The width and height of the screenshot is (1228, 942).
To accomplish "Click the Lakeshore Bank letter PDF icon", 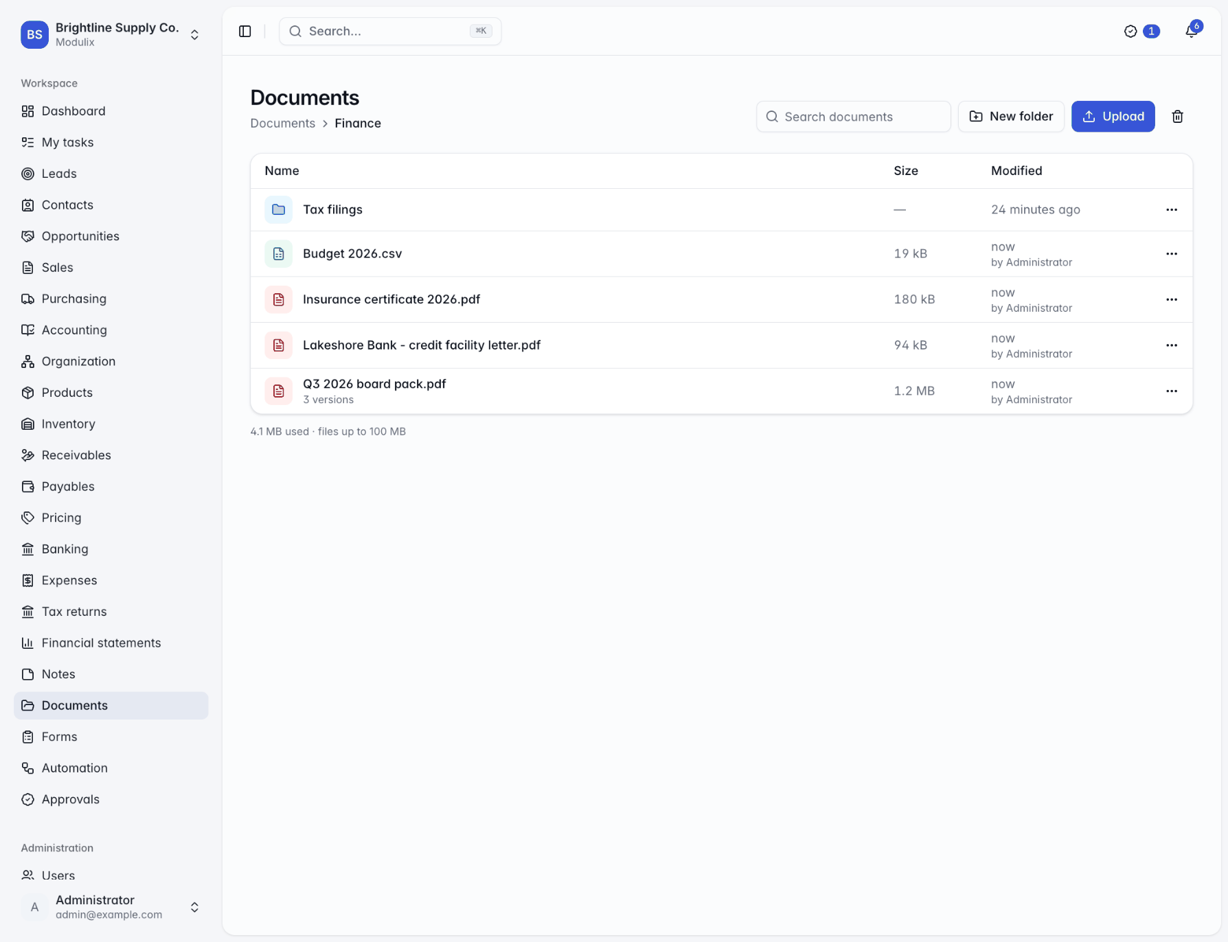I will pos(278,345).
